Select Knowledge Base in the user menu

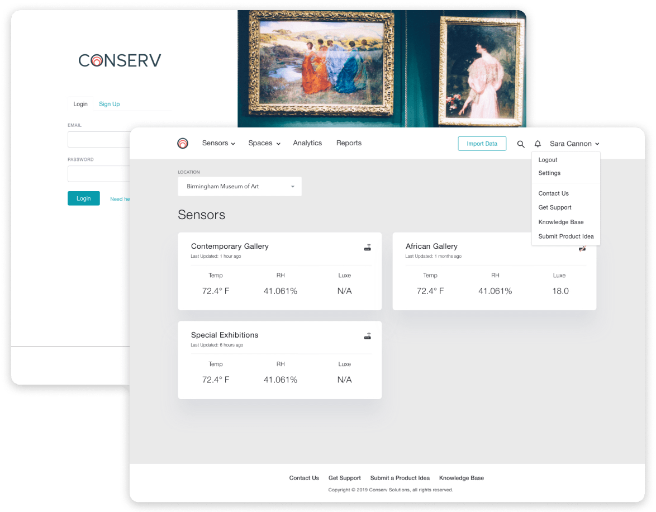tap(560, 222)
